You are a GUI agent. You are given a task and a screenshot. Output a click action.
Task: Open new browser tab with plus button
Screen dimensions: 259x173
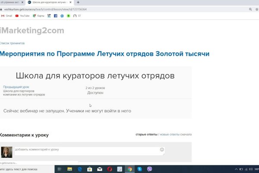point(78,3)
